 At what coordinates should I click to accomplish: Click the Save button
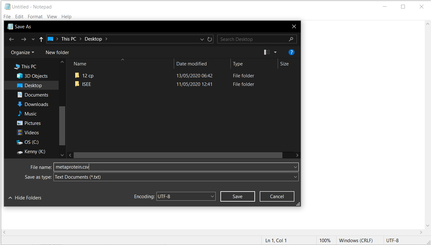click(x=237, y=196)
